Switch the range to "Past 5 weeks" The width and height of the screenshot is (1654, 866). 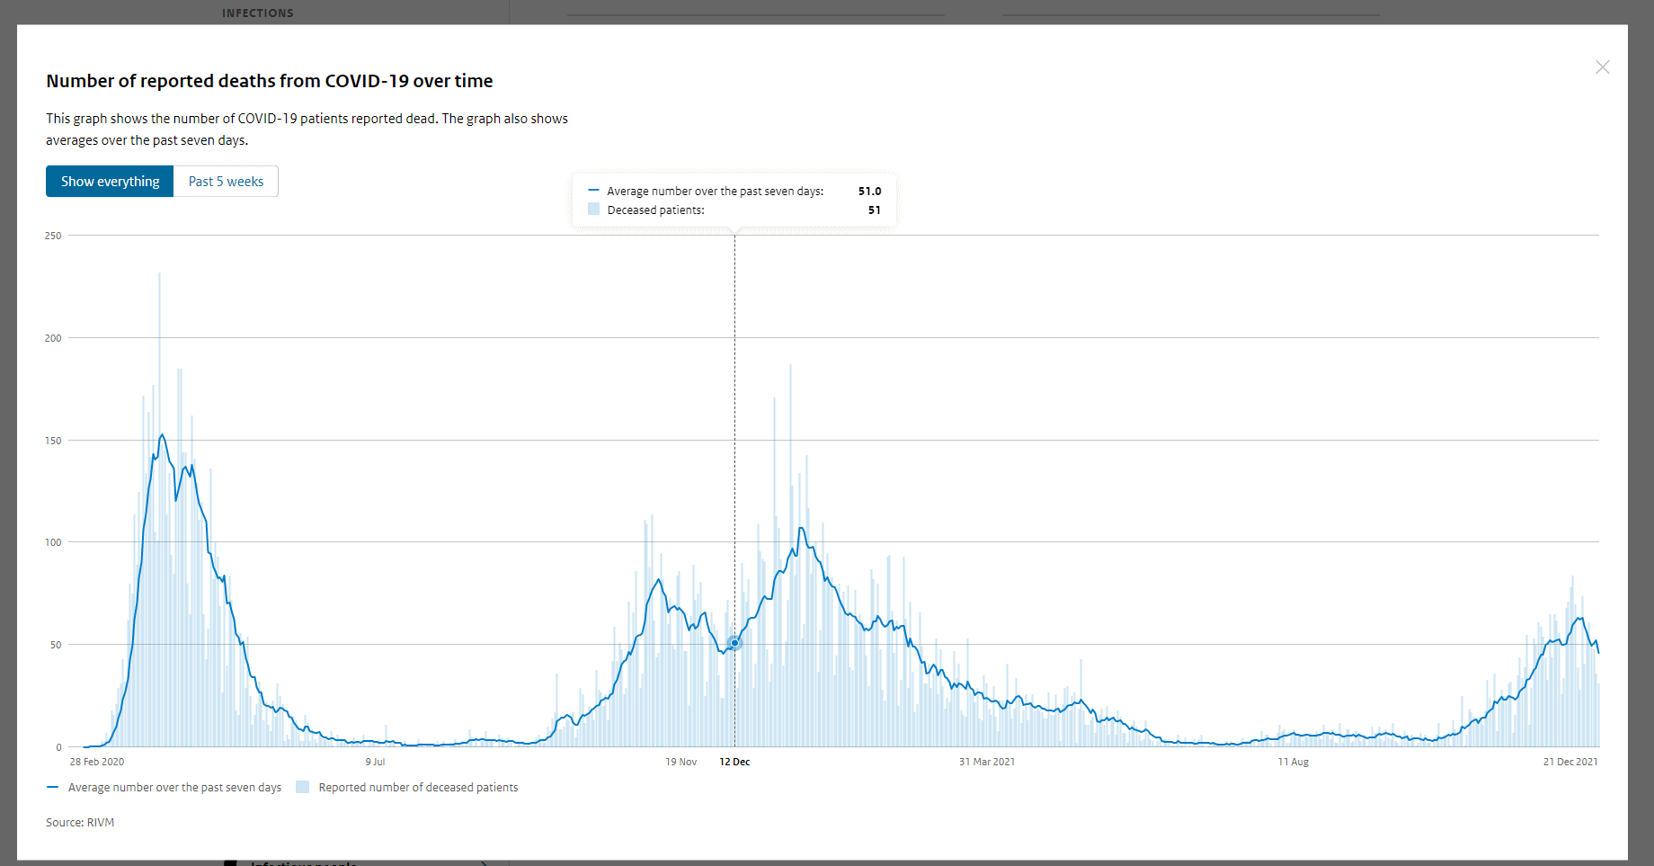pos(226,182)
